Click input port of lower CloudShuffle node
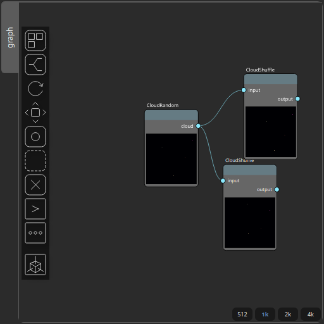This screenshot has width=324, height=324. click(x=223, y=181)
